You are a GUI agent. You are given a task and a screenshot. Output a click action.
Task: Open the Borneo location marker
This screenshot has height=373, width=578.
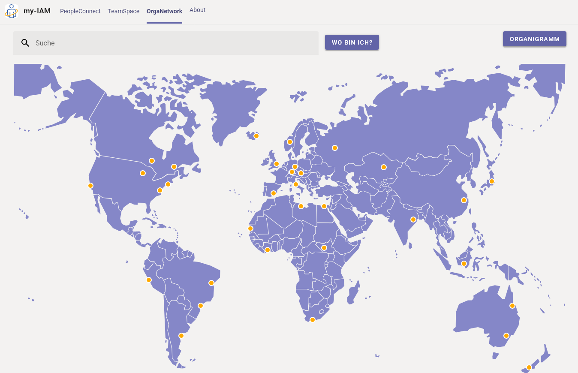[464, 264]
